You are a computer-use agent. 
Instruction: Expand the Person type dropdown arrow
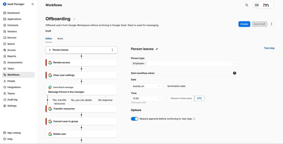point(234,63)
